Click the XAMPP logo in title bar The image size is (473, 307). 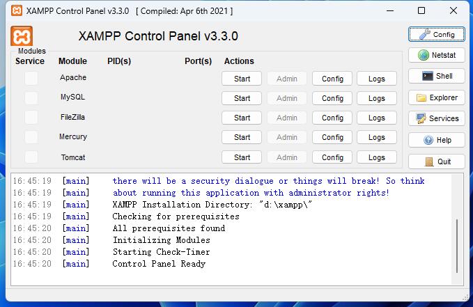(17, 11)
